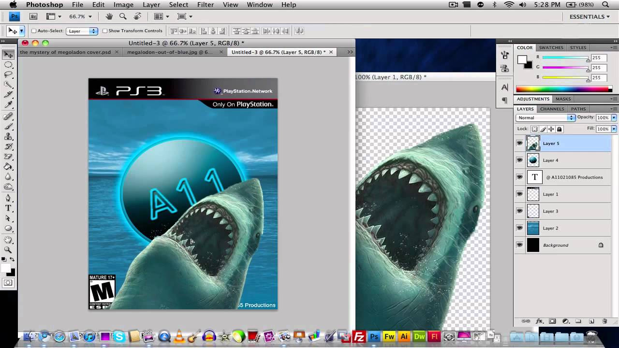The width and height of the screenshot is (619, 348).
Task: Enable Show Transform Controls checkbox
Action: click(x=105, y=31)
